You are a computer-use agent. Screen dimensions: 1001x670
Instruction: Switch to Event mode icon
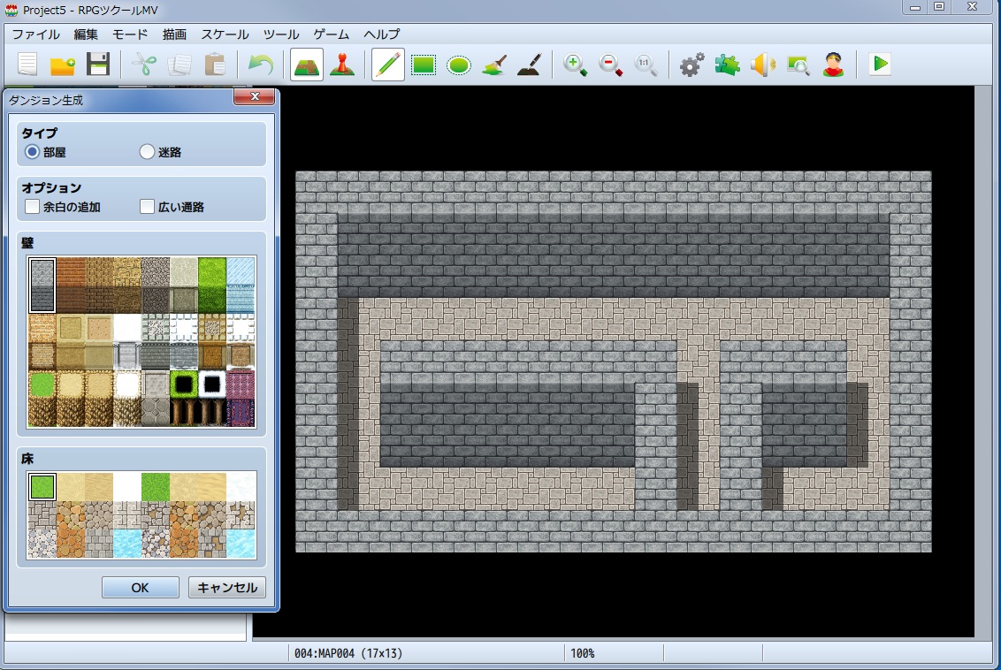pyautogui.click(x=342, y=65)
